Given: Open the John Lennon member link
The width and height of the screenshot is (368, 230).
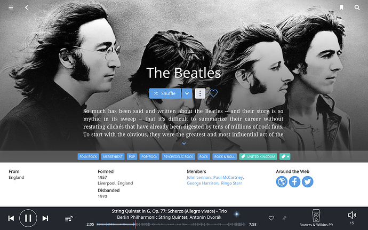Looking at the screenshot, I should click(x=198, y=177).
